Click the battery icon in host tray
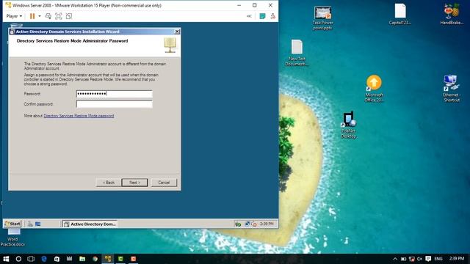Image resolution: width=470 pixels, height=264 pixels. tap(403, 259)
